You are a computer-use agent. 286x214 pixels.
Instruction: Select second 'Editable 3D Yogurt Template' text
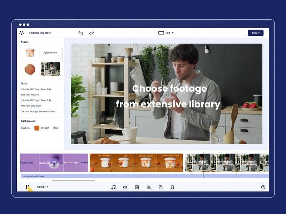36,100
